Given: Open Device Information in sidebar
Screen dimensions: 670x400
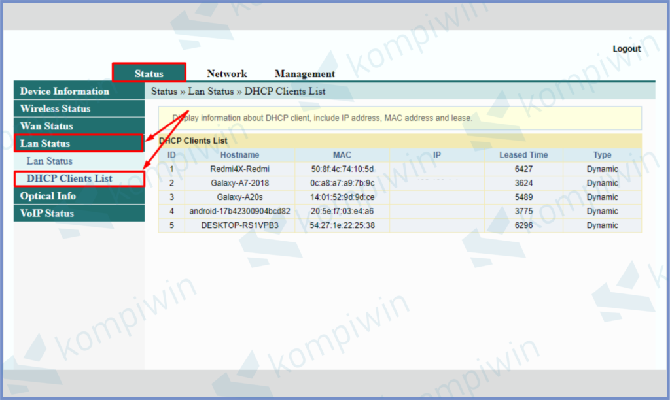Looking at the screenshot, I should click(x=65, y=92).
